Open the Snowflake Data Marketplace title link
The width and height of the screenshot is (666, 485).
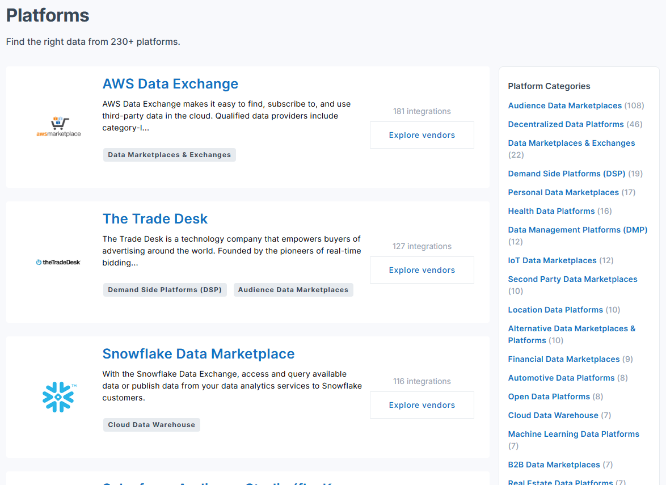point(199,354)
